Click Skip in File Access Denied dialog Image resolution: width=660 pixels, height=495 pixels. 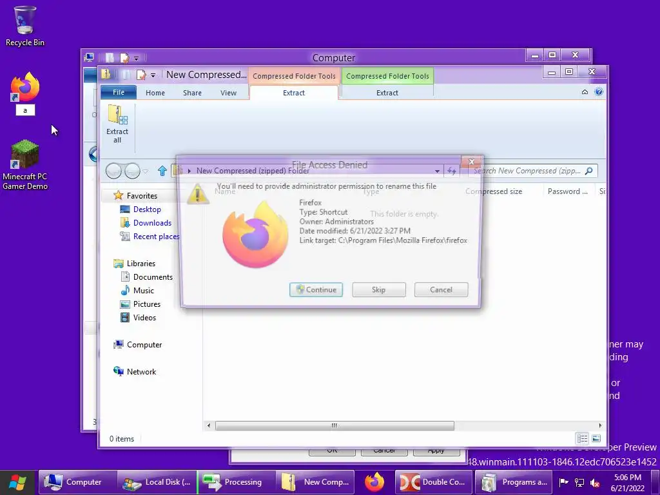point(379,289)
